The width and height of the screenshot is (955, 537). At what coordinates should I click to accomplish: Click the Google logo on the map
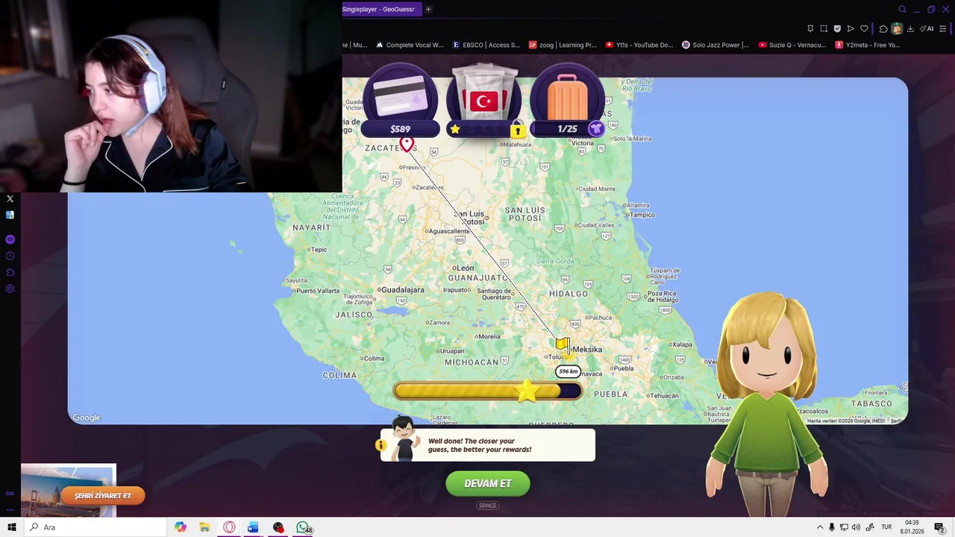coord(87,418)
